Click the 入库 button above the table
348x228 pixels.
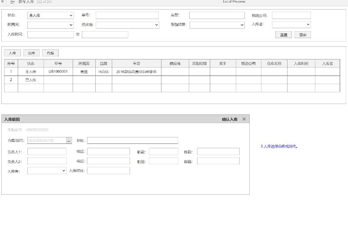pos(13,53)
